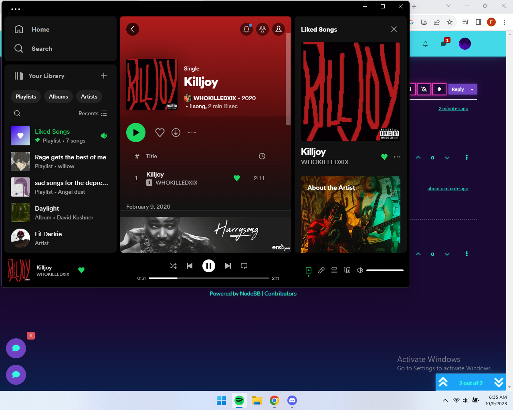Play the Killjoy single with green button
The image size is (513, 410).
pos(136,133)
